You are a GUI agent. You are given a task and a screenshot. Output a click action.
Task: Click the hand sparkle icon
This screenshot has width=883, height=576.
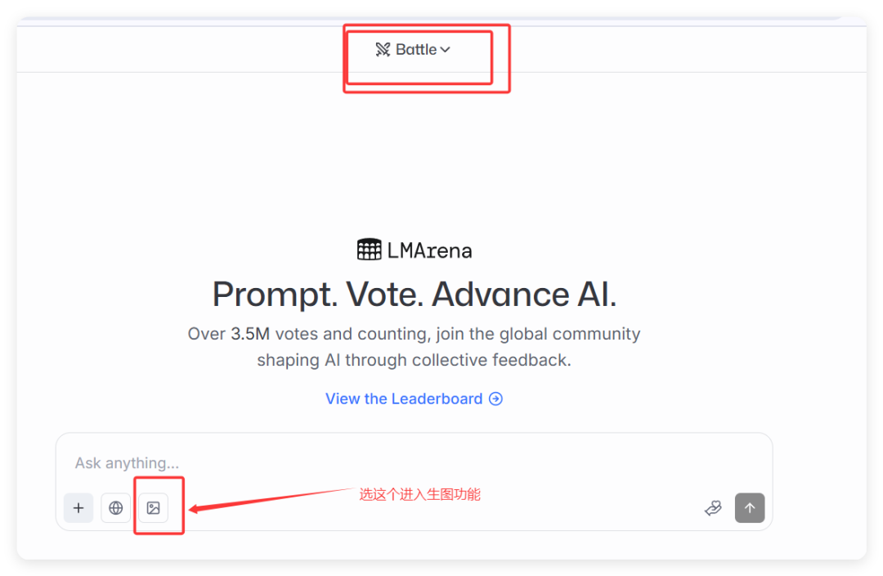pyautogui.click(x=713, y=508)
